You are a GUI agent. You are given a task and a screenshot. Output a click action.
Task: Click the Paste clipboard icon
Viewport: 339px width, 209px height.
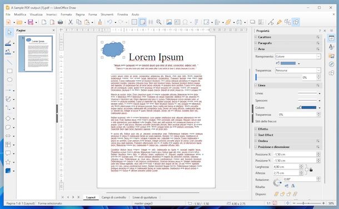pyautogui.click(x=87, y=22)
